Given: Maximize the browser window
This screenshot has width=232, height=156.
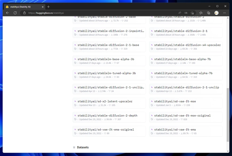Looking at the screenshot, I should (217, 6).
